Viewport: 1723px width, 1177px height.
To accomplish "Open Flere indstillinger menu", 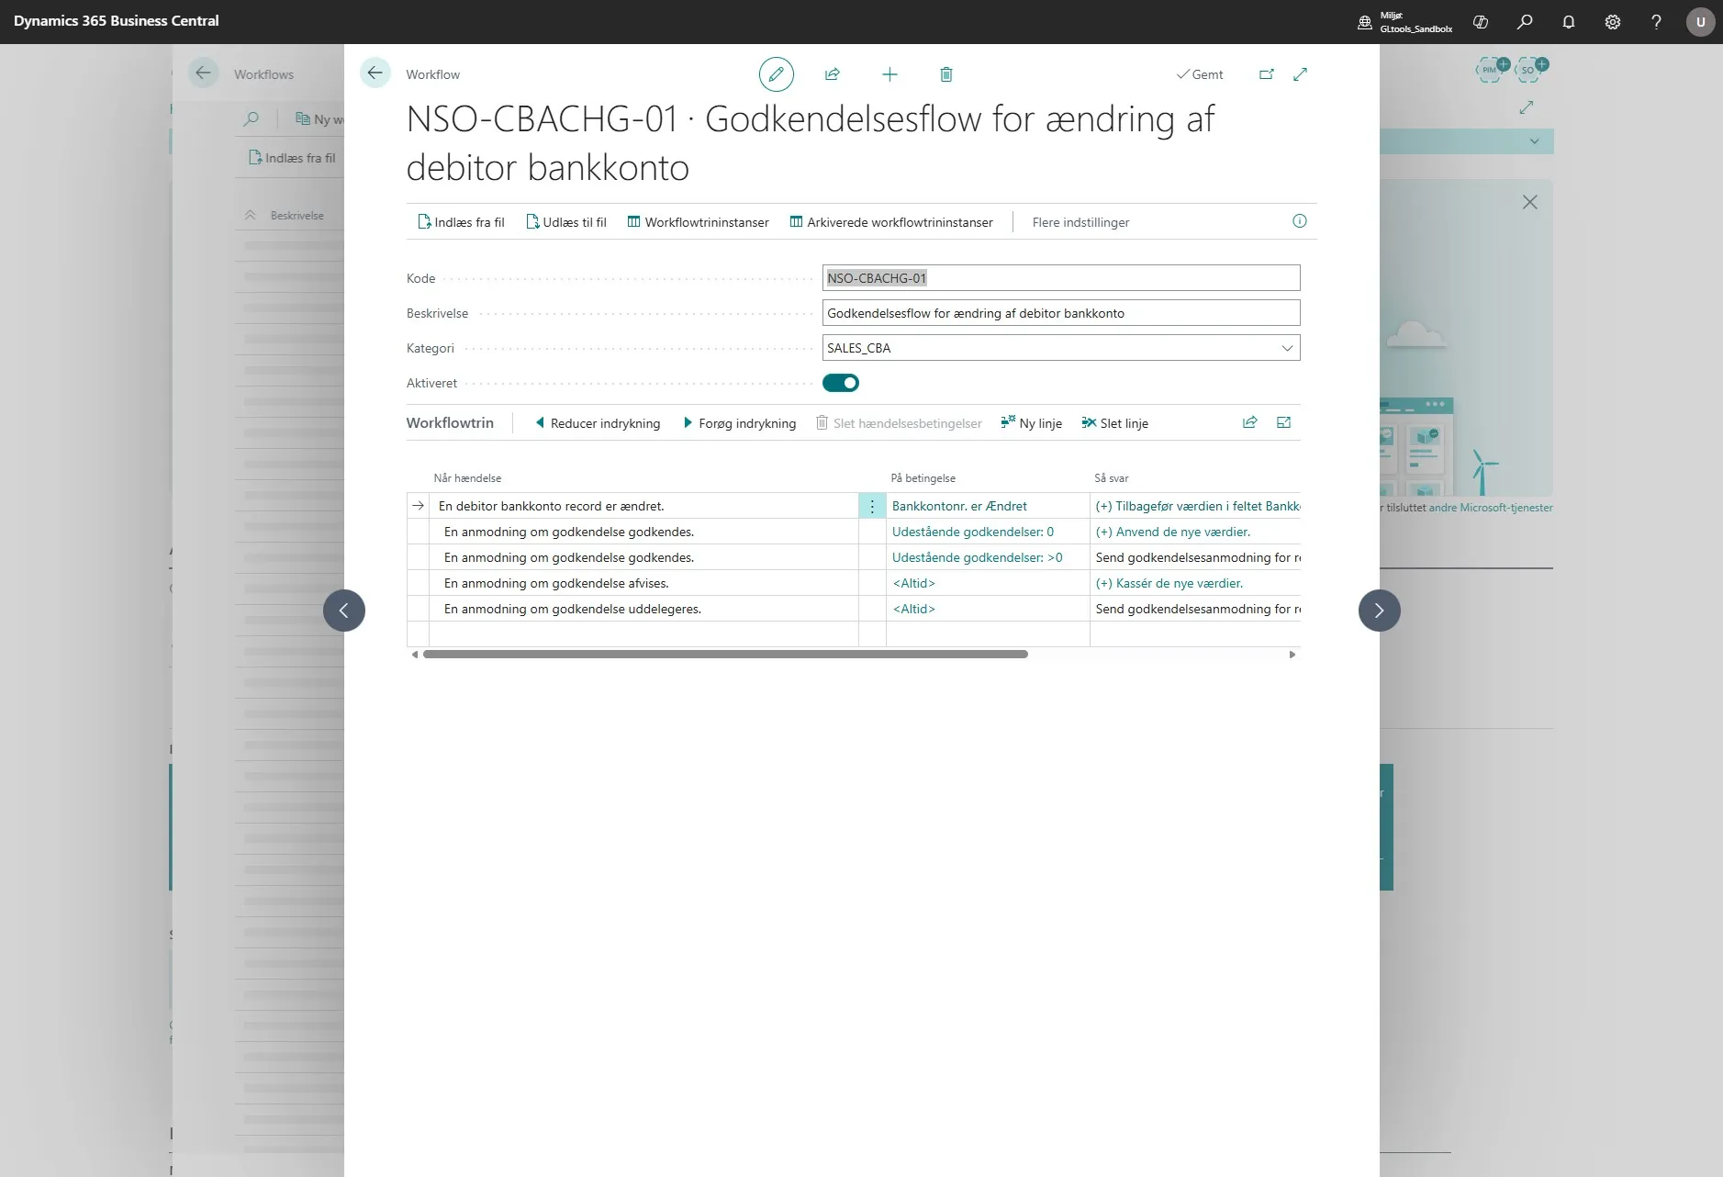I will [x=1080, y=222].
